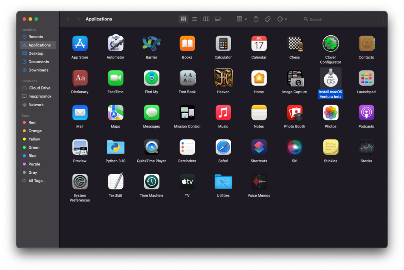This screenshot has width=404, height=270.
Task: Click the Edit Tags toolbar button
Action: [267, 19]
